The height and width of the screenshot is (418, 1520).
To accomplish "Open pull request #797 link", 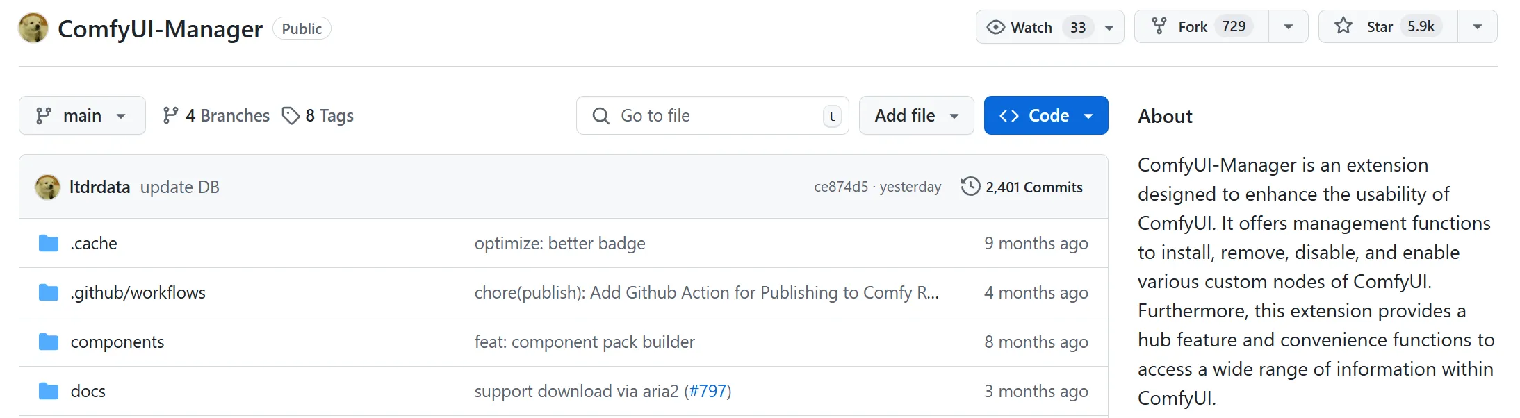I will pyautogui.click(x=708, y=392).
